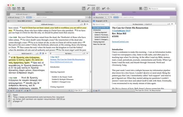183x117 pixels.
Task: Select News You Can Use in contents
Action: pos(99,44)
